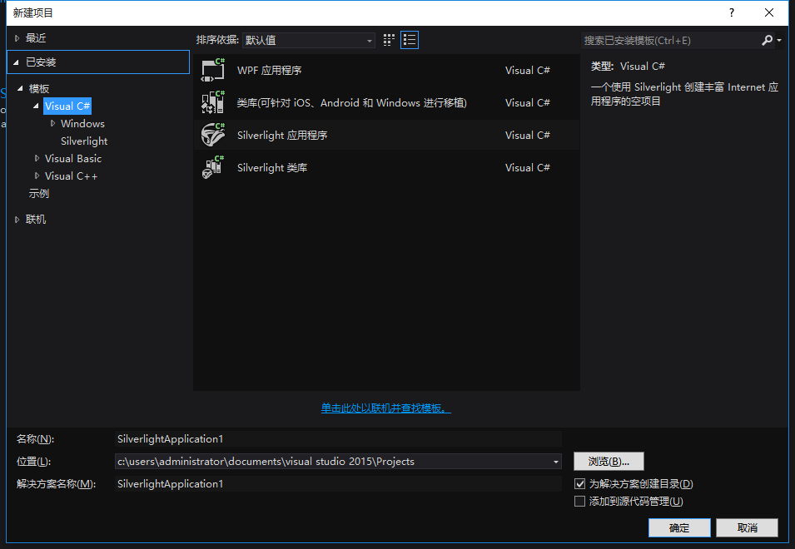Click the 取消 button
795x549 pixels.
(x=748, y=527)
